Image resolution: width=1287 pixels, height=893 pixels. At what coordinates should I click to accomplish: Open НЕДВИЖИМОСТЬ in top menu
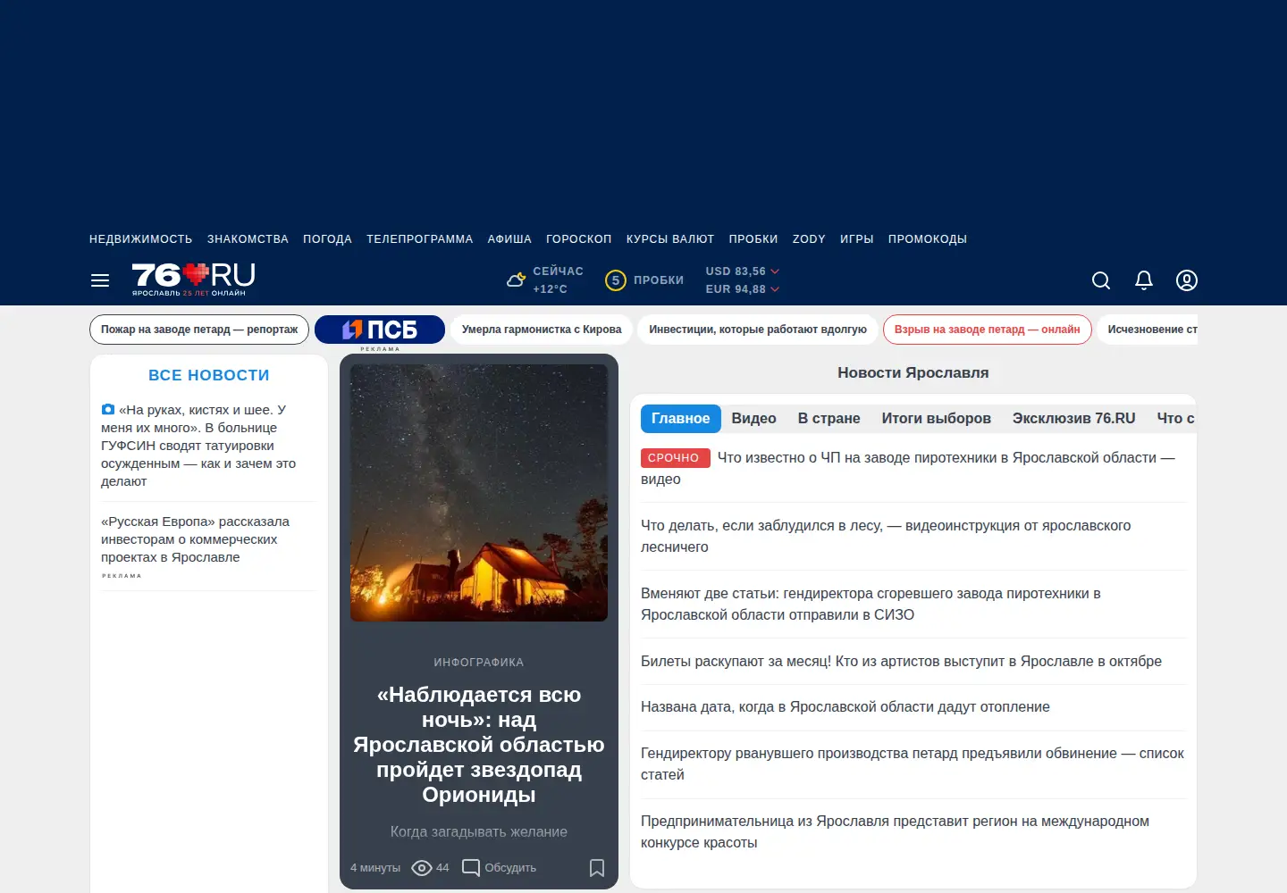coord(141,239)
